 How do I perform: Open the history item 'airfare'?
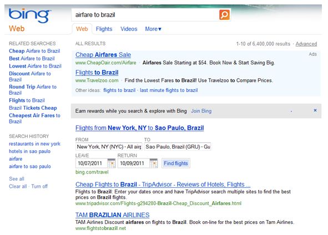(x=16, y=159)
